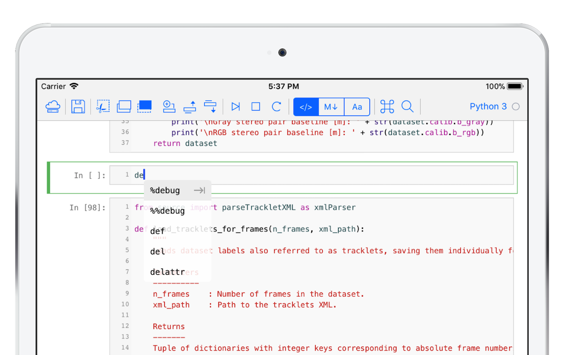Cut the selected cell
Screen dimensions: 566x355
click(103, 107)
